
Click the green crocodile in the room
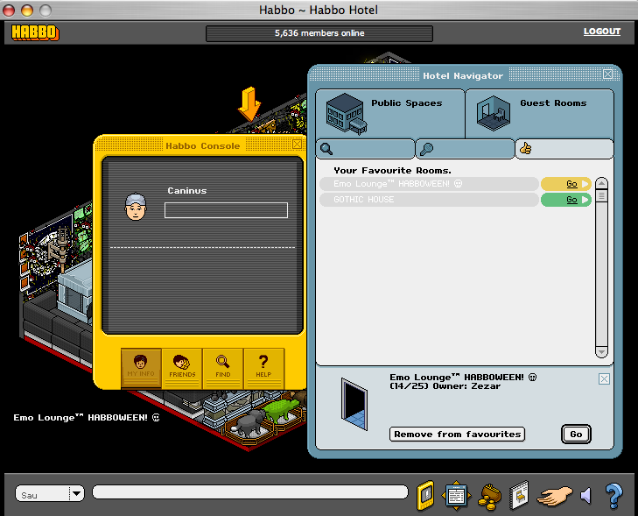tap(282, 409)
